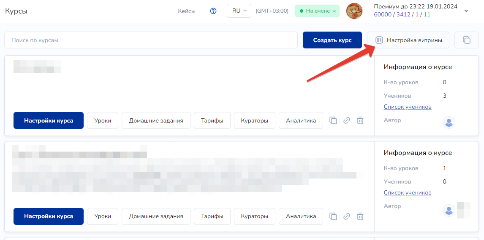Click the help question mark icon
The height and width of the screenshot is (240, 484).
click(x=213, y=11)
